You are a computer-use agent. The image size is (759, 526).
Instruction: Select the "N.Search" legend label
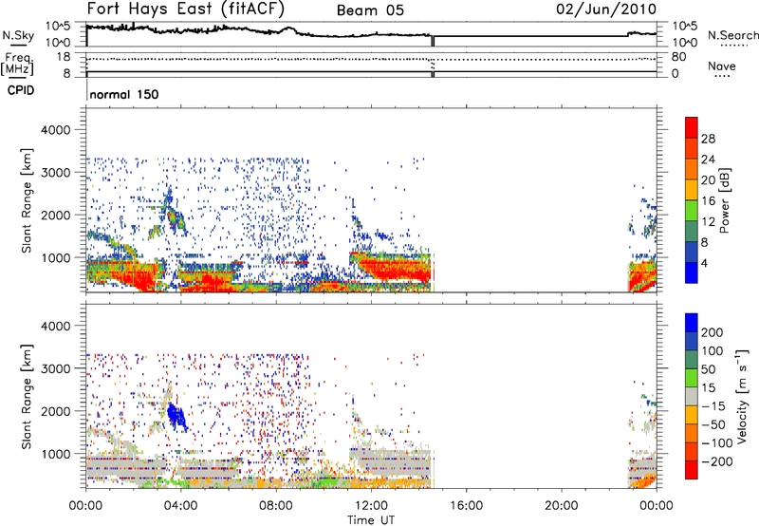click(732, 35)
